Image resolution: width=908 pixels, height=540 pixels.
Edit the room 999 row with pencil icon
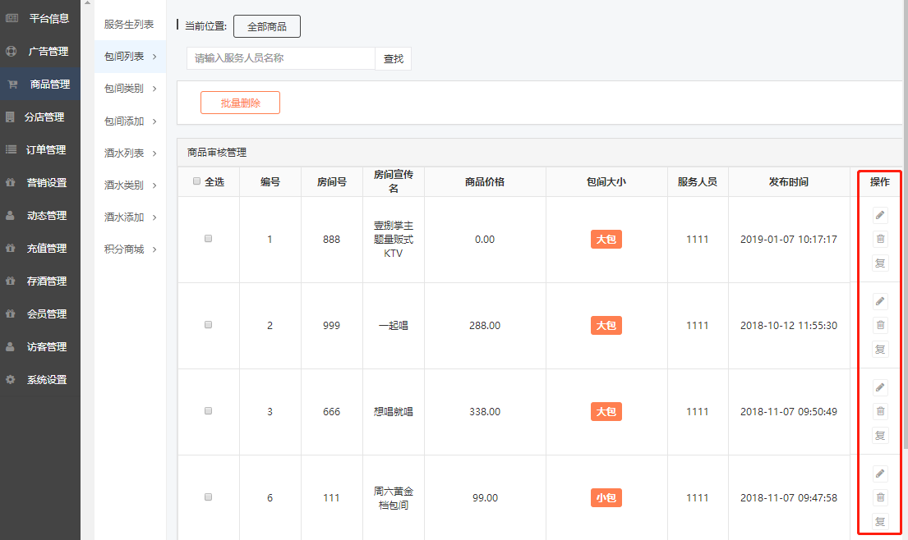pyautogui.click(x=879, y=301)
